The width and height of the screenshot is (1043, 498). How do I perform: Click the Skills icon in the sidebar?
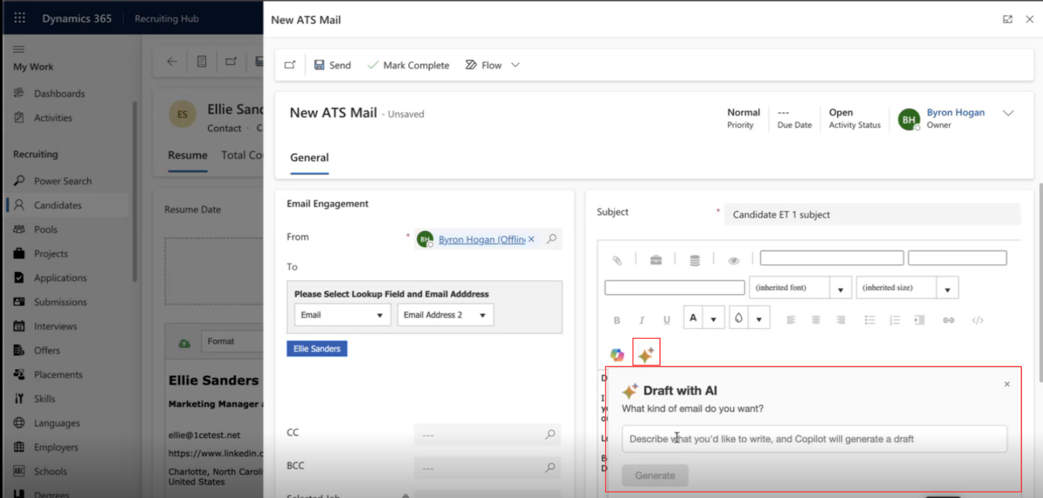click(x=19, y=399)
